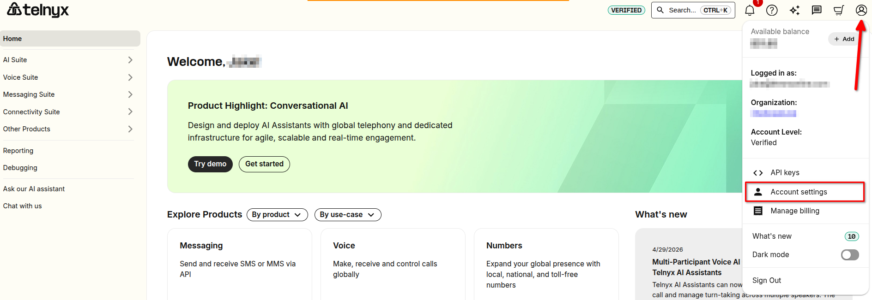The image size is (872, 300).
Task: Click the help question mark icon
Action: (772, 10)
